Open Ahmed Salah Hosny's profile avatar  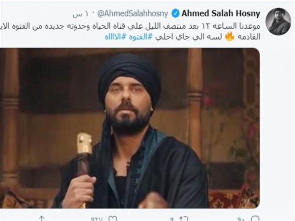point(278,21)
